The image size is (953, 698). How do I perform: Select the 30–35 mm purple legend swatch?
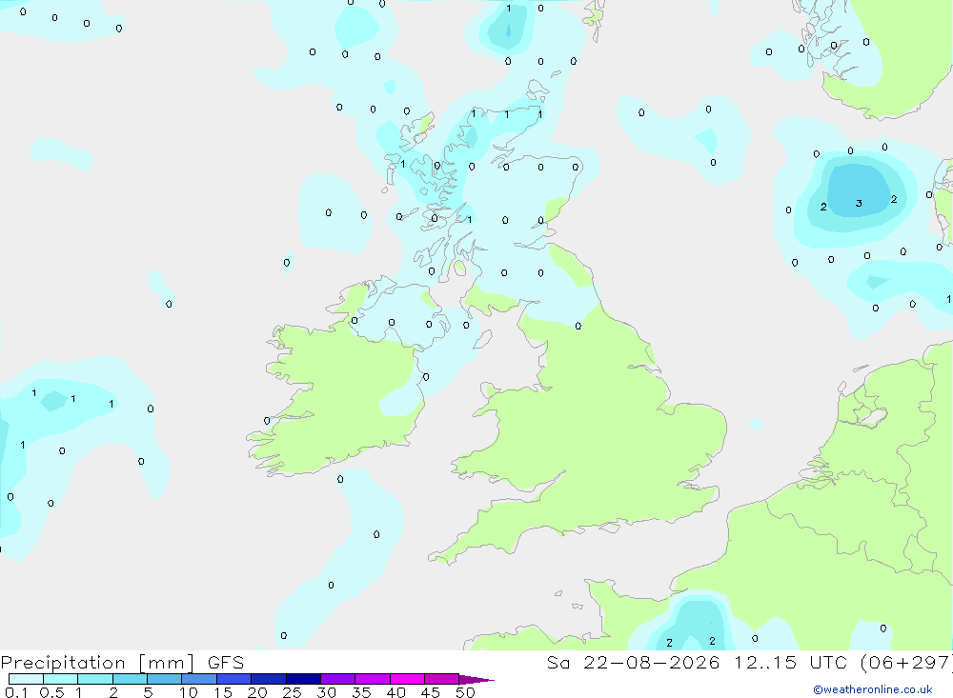[x=338, y=679]
